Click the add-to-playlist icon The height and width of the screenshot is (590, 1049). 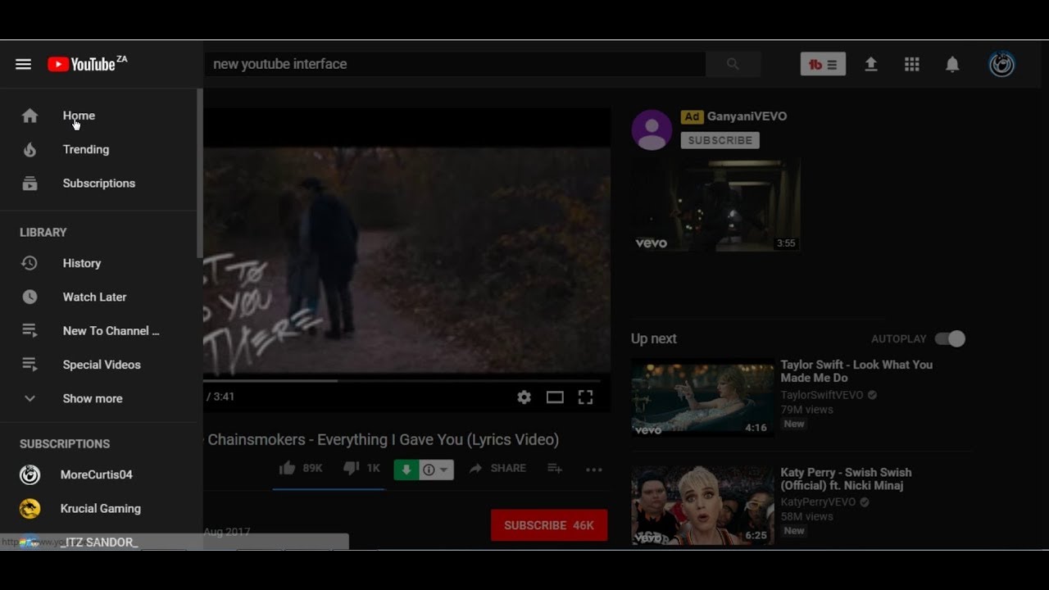(x=555, y=469)
